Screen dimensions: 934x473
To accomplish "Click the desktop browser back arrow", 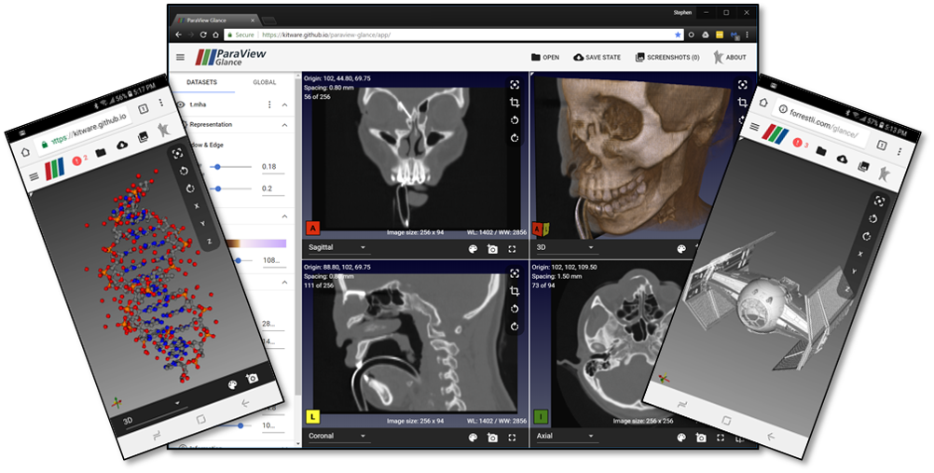I will pos(179,35).
